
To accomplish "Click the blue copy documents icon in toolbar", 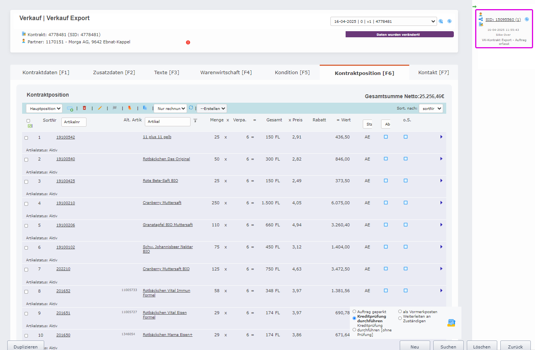I will click(145, 108).
